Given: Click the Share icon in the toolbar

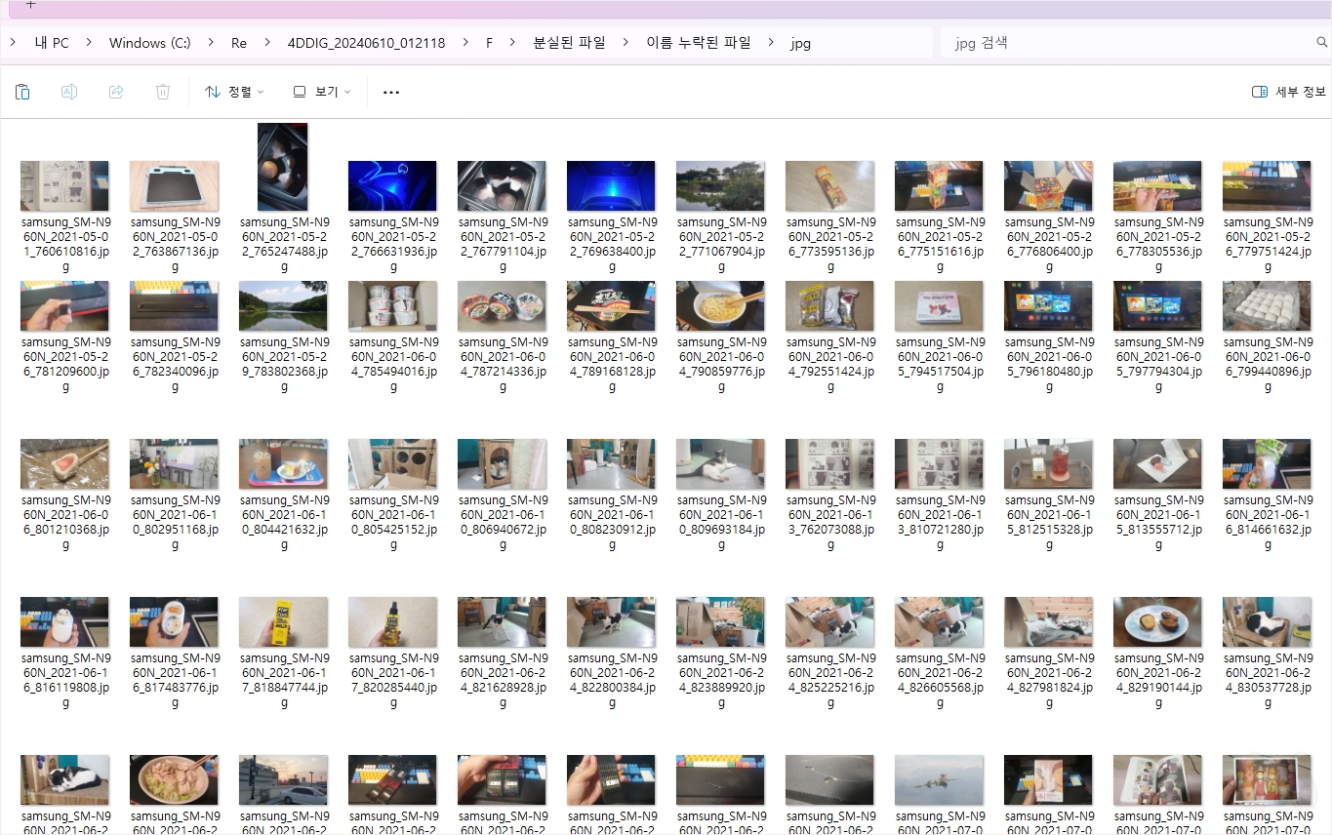Looking at the screenshot, I should click(x=116, y=92).
